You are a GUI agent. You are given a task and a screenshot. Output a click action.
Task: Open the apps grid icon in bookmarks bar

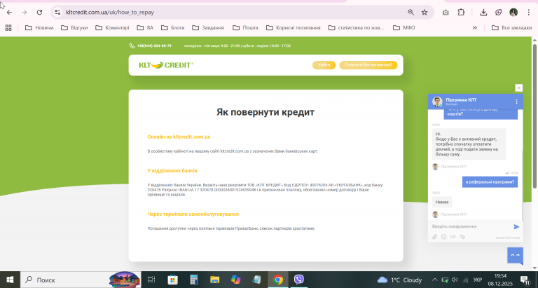point(8,27)
